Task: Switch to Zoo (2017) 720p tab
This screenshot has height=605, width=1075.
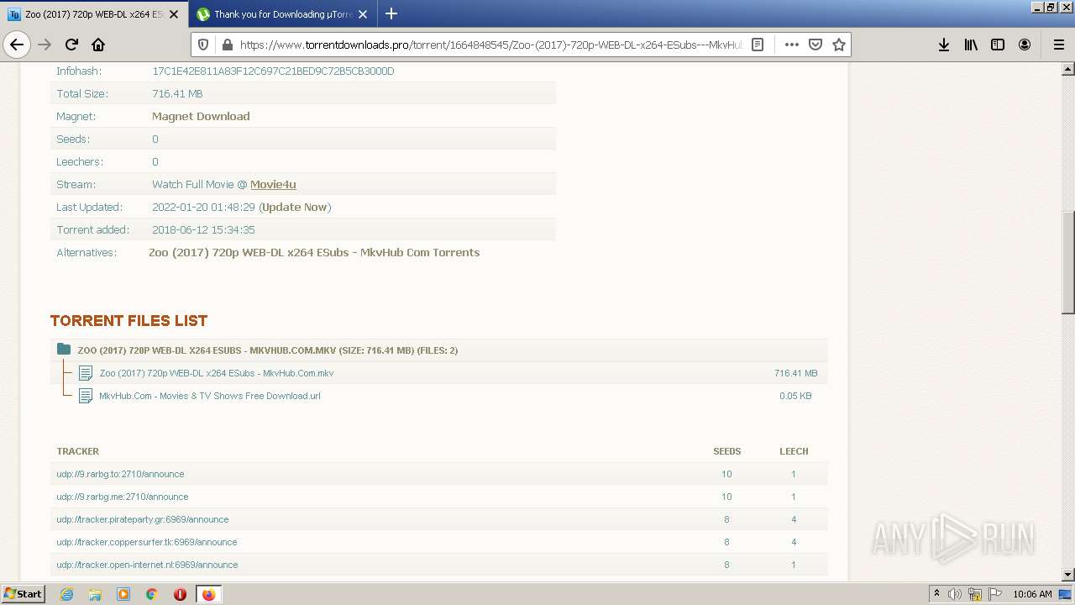Action: pos(93,14)
